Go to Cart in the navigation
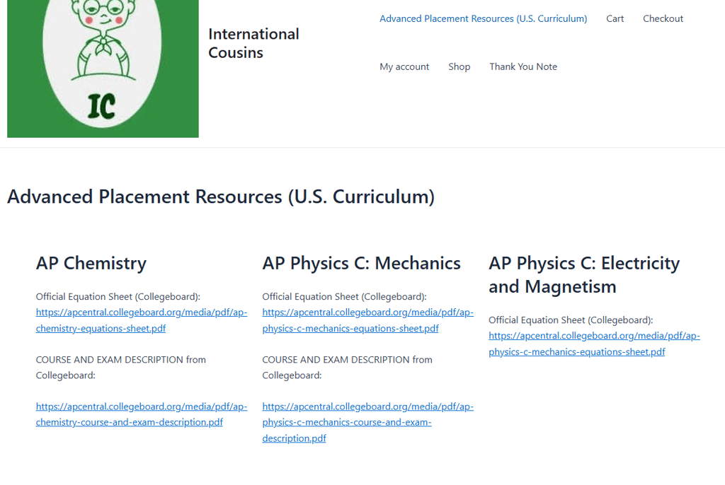Screen dimensions: 725x485 615,18
